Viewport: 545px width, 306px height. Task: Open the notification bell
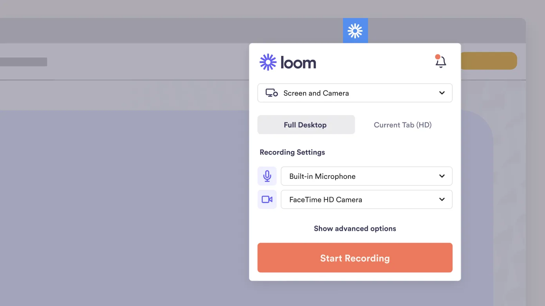[440, 62]
